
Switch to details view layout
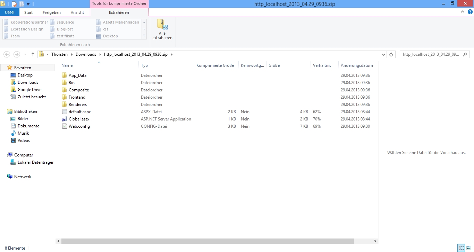pos(461,248)
